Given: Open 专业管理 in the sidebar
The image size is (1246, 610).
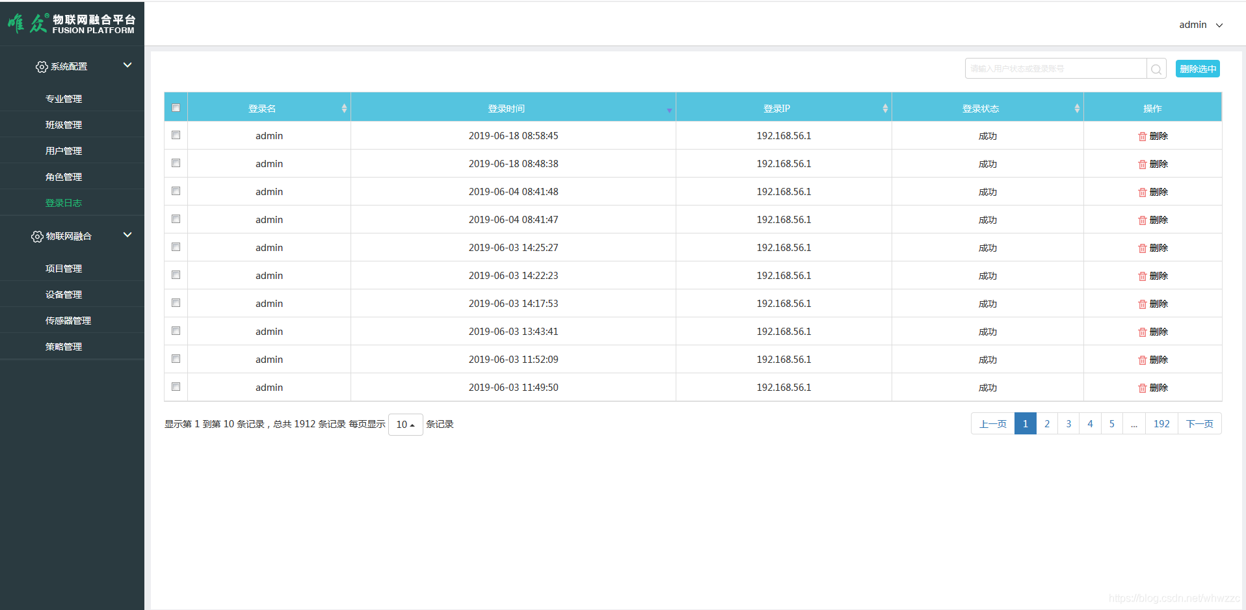Looking at the screenshot, I should pos(64,99).
